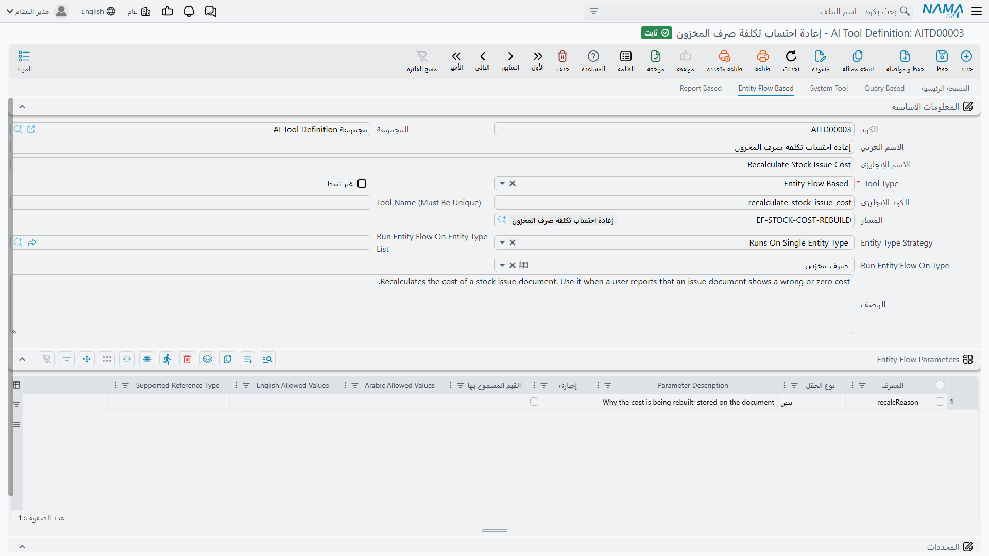The height and width of the screenshot is (556, 989).
Task: Click the move arrows icon in parameters toolbar
Action: pos(87,359)
